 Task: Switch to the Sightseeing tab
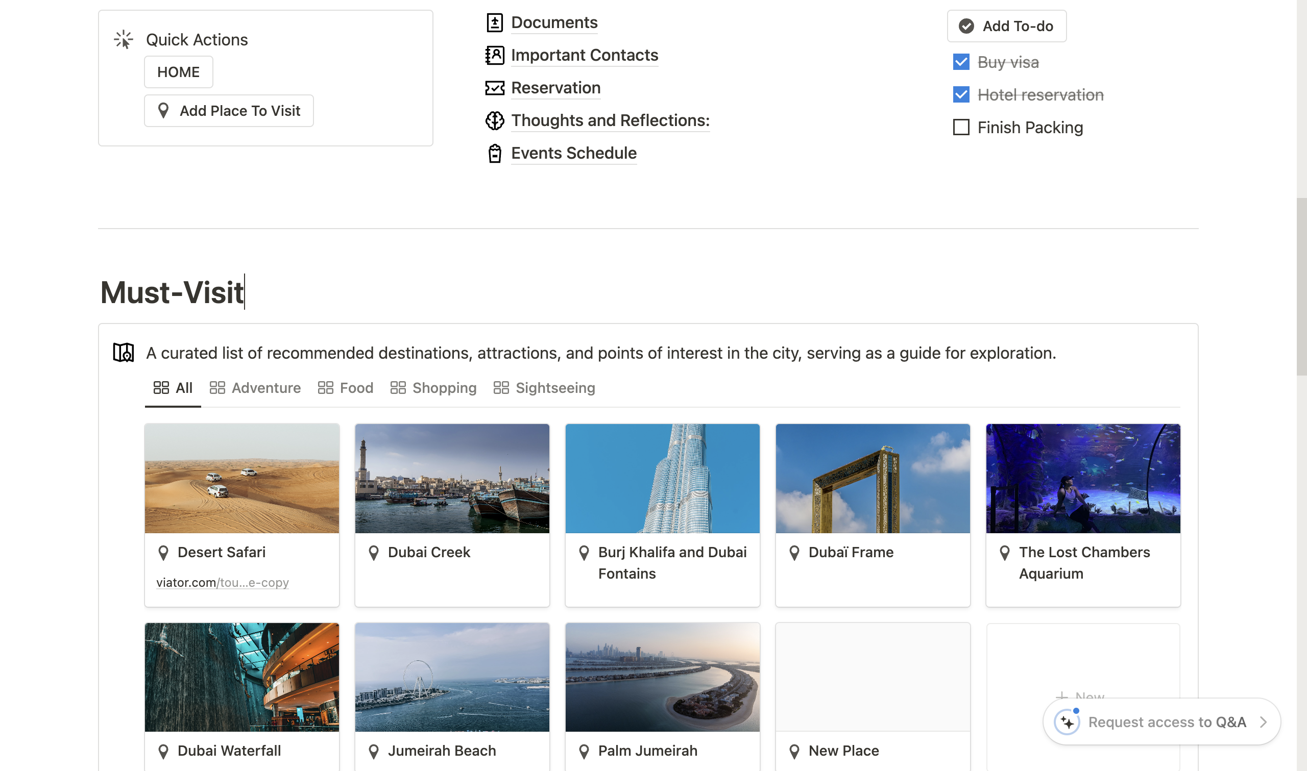(544, 388)
